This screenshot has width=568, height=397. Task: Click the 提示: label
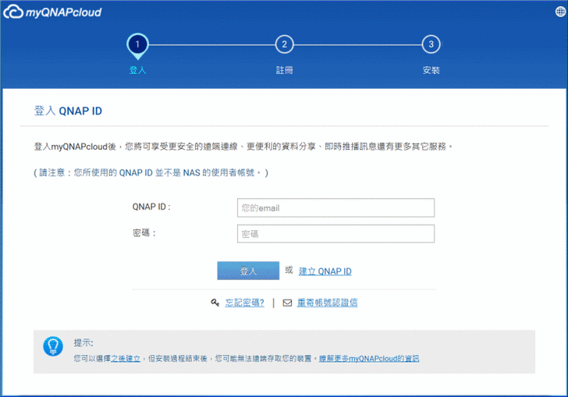[83, 342]
